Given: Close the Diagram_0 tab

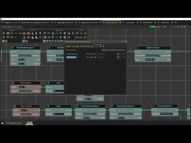Looking at the screenshot, I should click(x=16, y=23).
